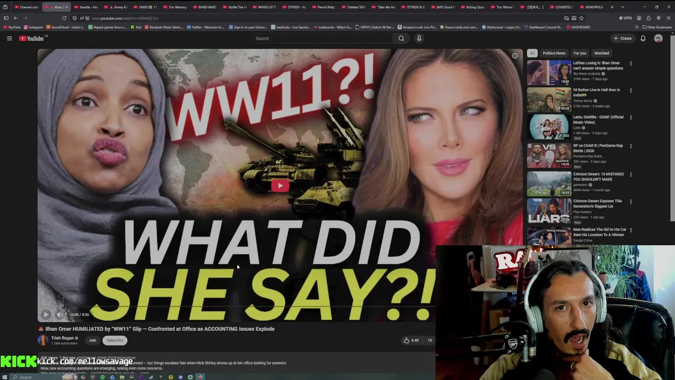The height and width of the screenshot is (380, 675).
Task: Open Crimson Desert 10 MISTAKES video title
Action: 599,177
